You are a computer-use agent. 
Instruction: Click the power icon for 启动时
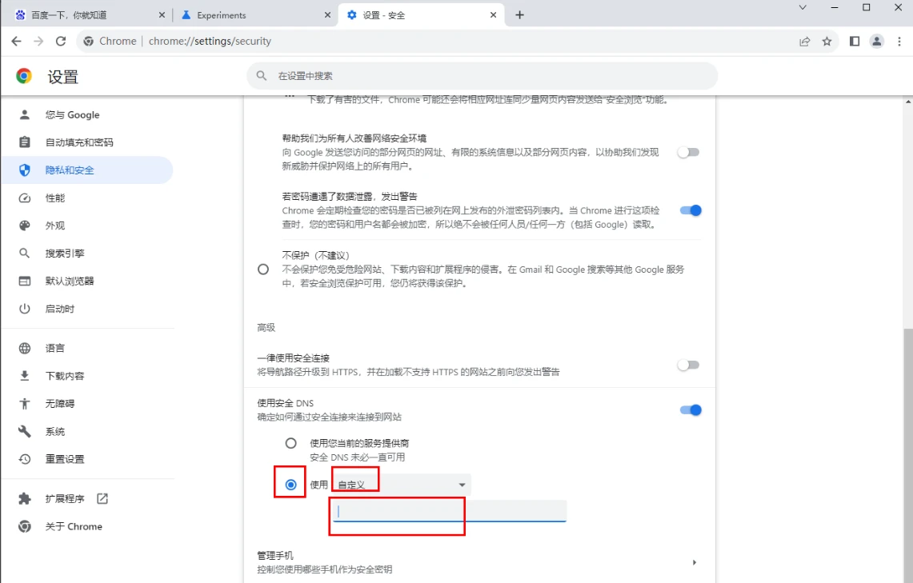[x=25, y=309]
